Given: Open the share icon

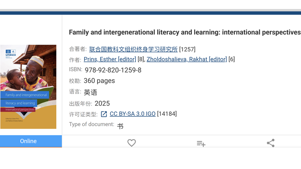Looking at the screenshot, I should click(x=271, y=143).
